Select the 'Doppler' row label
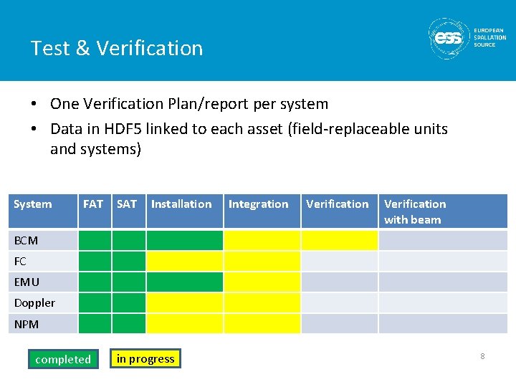 coord(43,302)
